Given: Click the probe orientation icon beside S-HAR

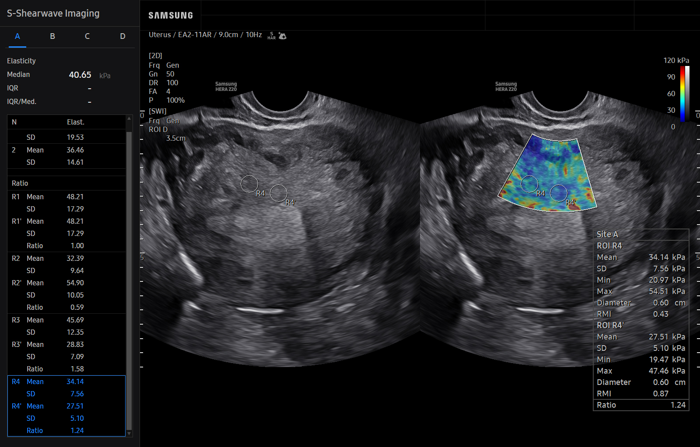Looking at the screenshot, I should pyautogui.click(x=283, y=36).
